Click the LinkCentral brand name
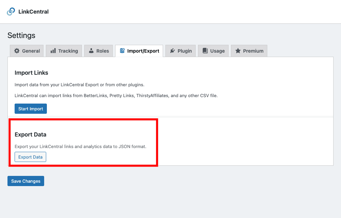The width and height of the screenshot is (341, 218). (34, 12)
